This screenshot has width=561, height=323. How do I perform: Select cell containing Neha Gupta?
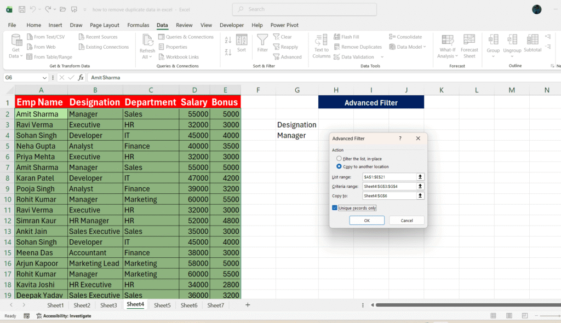(x=41, y=146)
